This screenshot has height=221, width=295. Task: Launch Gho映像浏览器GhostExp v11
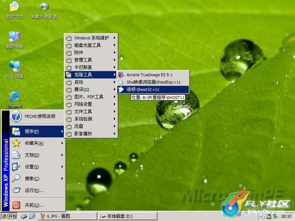pos(153,82)
